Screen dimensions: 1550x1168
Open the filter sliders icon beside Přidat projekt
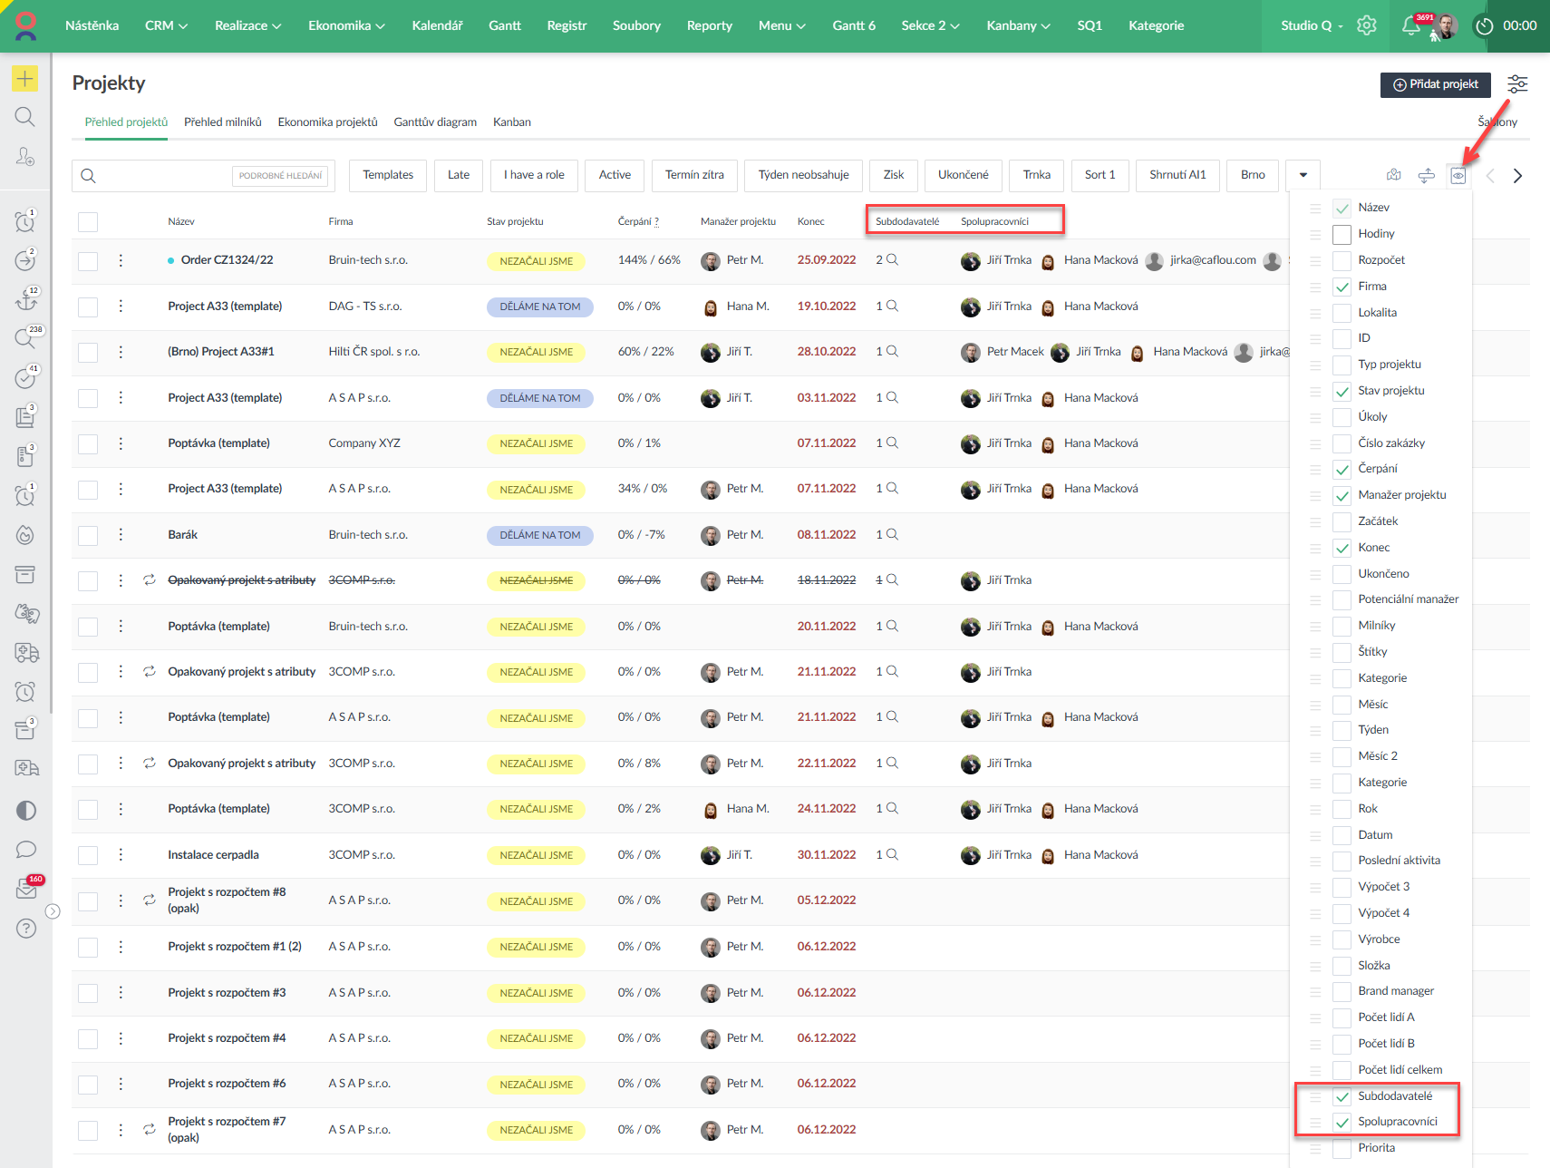(1516, 84)
